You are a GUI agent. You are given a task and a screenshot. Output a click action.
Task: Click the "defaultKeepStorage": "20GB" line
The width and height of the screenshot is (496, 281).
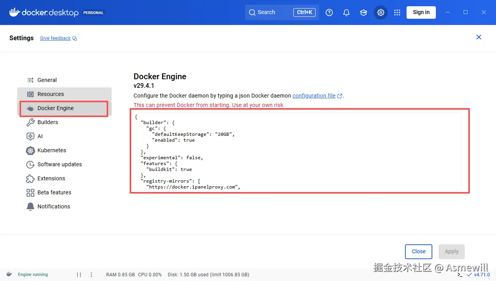[x=193, y=134]
